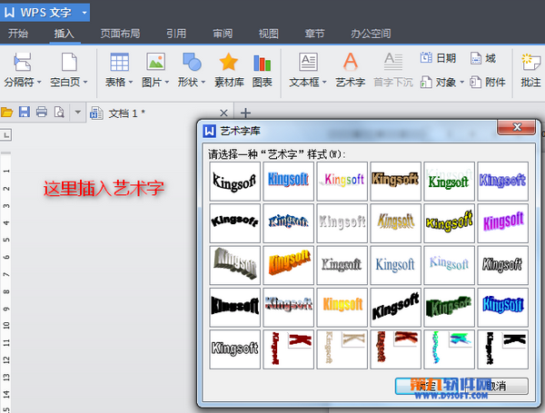Click the open folder icon in quick toolbar
545x413 pixels.
coord(7,113)
